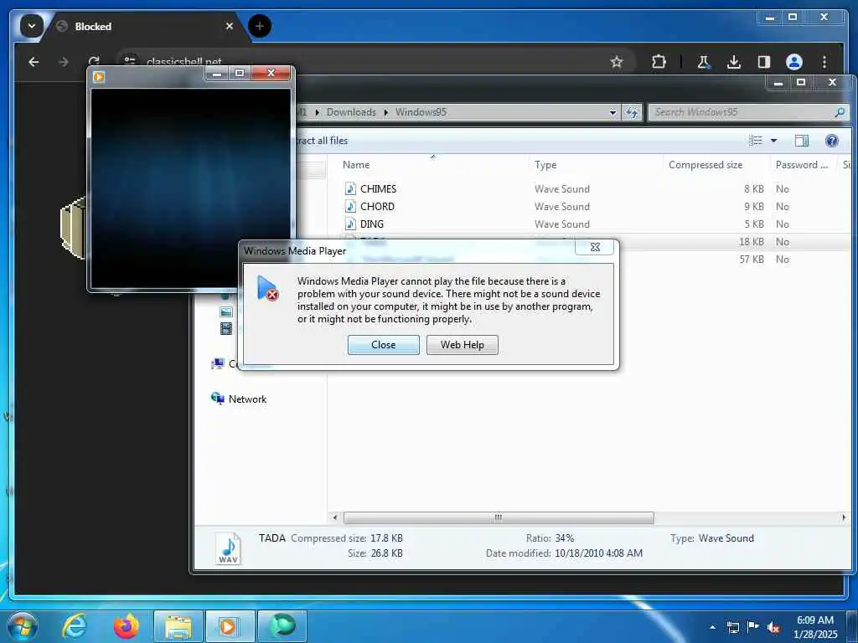Navigate to Downloads in the breadcrumb
The image size is (858, 643).
[x=351, y=112]
